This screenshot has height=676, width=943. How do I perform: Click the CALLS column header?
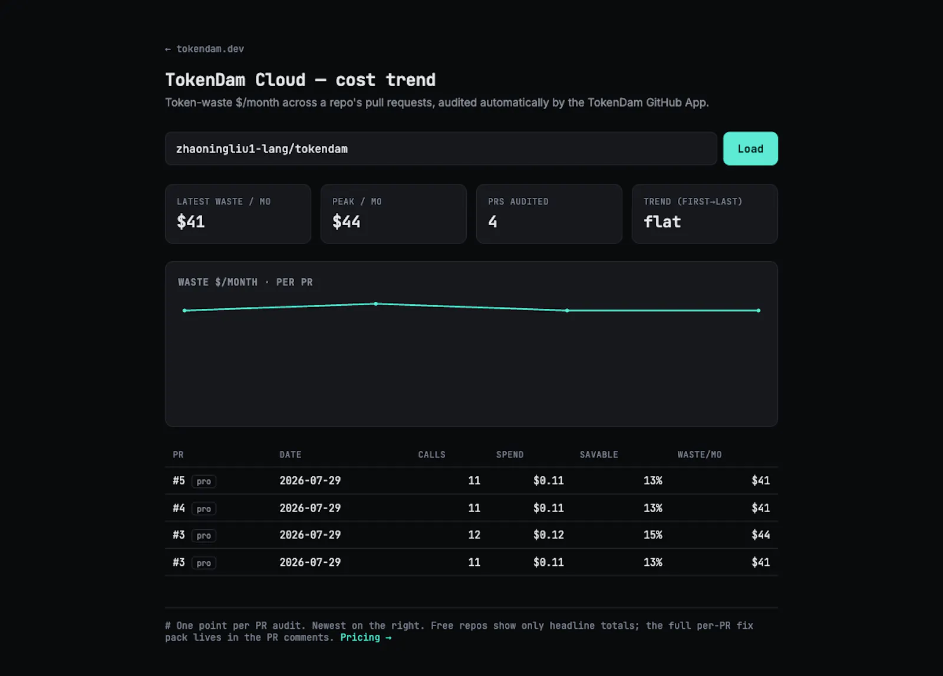432,455
